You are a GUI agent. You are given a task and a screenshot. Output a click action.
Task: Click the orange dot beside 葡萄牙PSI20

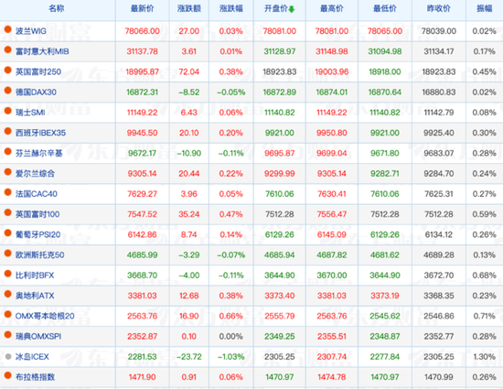8,233
